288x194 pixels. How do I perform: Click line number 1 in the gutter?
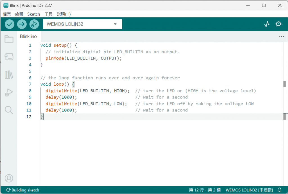click(x=30, y=45)
